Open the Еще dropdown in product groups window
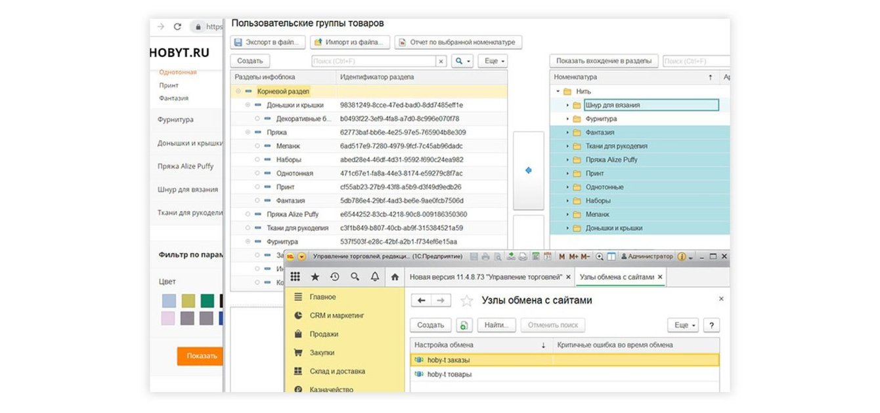The image size is (880, 413). pos(493,61)
